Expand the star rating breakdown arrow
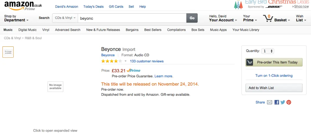The width and height of the screenshot is (311, 140). point(125,61)
